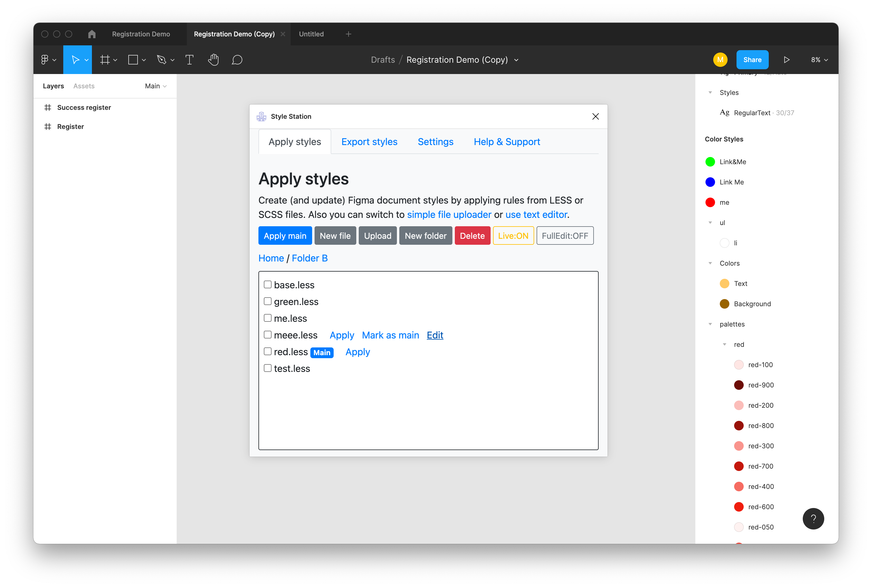The image size is (872, 588).
Task: Toggle the Live:ON button
Action: 513,236
